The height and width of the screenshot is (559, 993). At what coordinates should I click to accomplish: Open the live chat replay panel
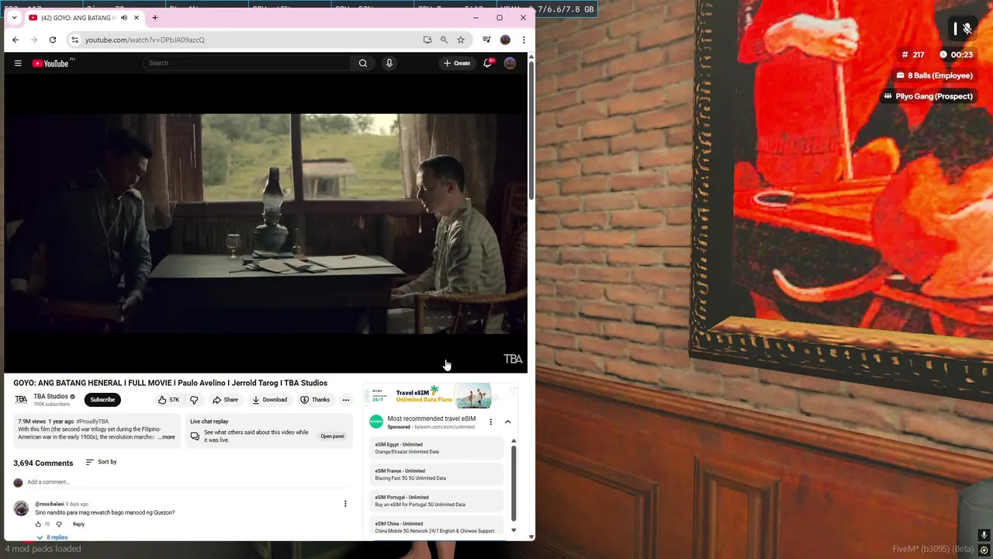tap(332, 436)
